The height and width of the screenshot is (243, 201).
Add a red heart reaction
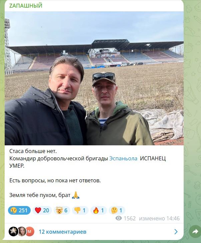pyautogui.click(x=42, y=210)
